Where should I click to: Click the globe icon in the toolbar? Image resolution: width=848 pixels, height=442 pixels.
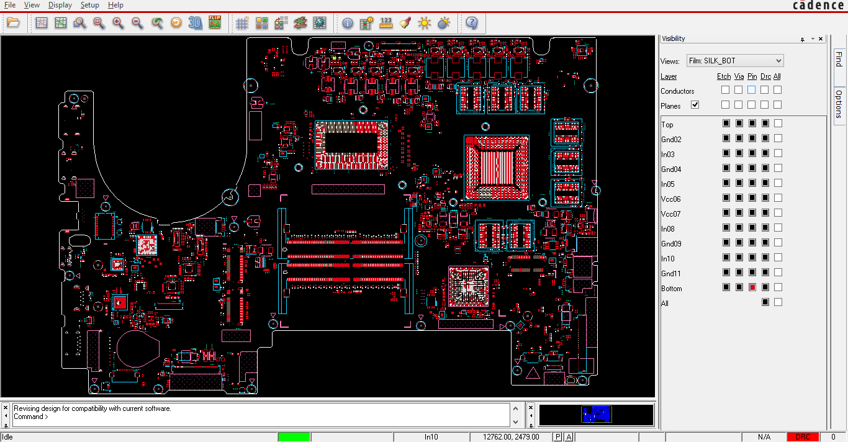pos(320,24)
